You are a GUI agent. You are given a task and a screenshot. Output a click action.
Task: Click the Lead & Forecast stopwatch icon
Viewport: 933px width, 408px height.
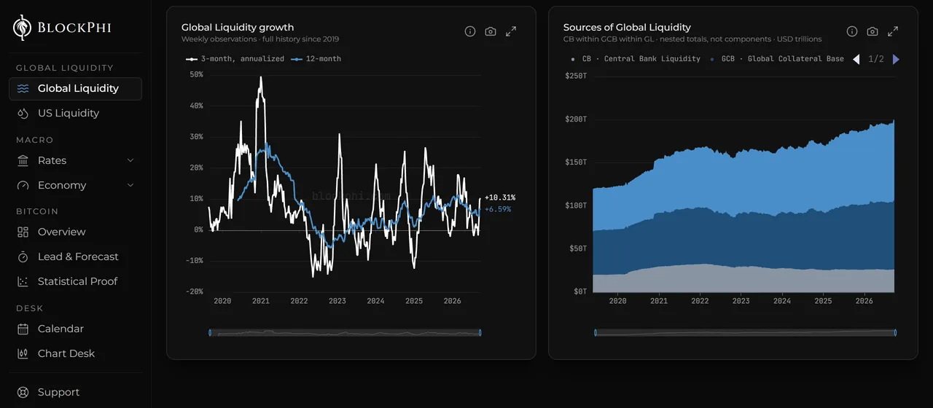click(23, 256)
